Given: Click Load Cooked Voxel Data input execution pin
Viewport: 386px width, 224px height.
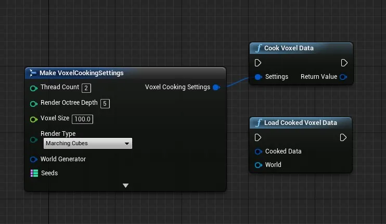Looking at the screenshot, I should click(x=258, y=137).
